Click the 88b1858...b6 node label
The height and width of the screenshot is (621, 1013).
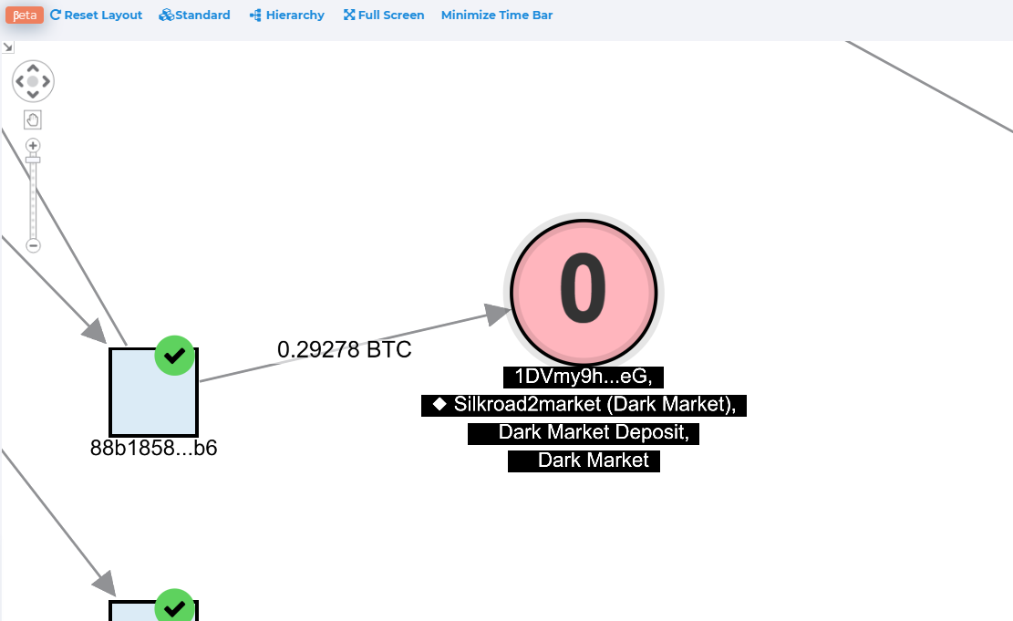(154, 448)
